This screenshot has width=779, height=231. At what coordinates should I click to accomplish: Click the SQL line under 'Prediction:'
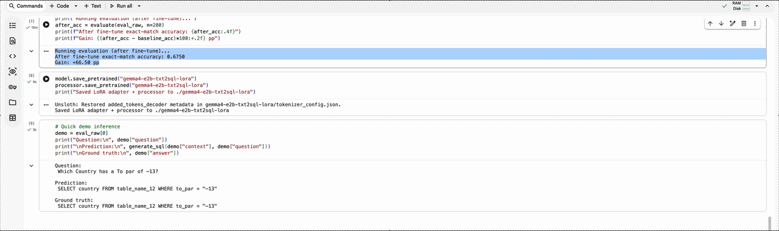pyautogui.click(x=137, y=188)
